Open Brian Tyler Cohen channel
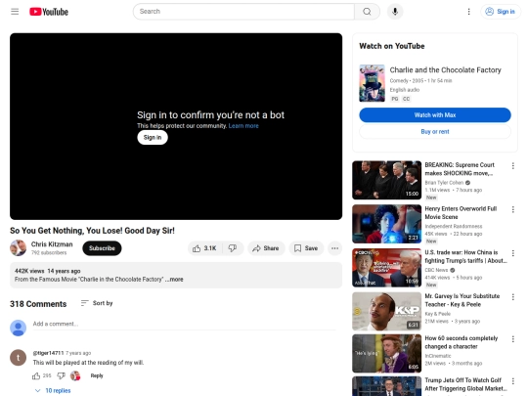Screen dimensions: 528x396 [444, 183]
